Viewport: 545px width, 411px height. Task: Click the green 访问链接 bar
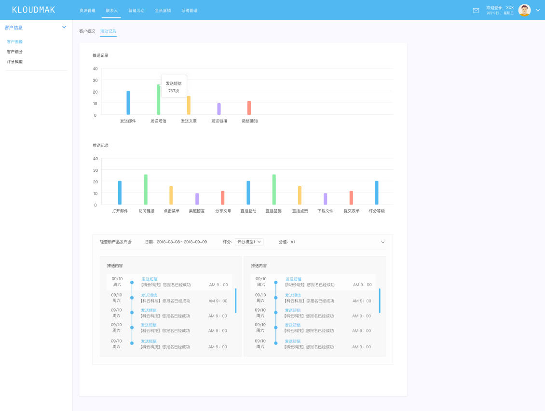146,190
